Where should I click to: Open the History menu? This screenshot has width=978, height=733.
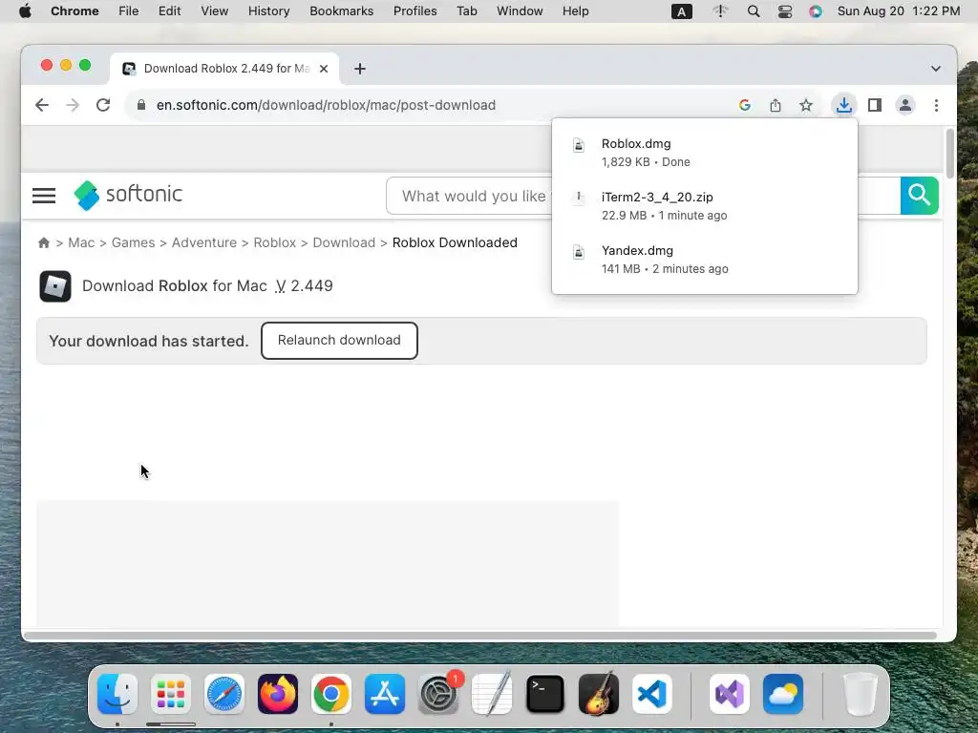[x=268, y=11]
